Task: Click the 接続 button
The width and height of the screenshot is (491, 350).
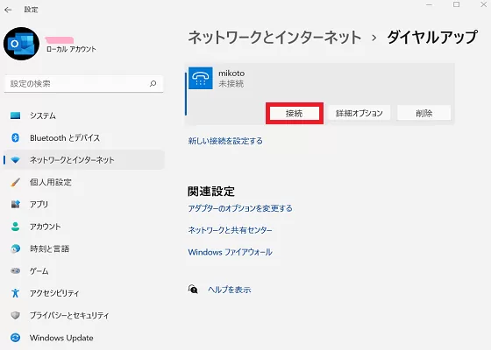Action: point(295,113)
